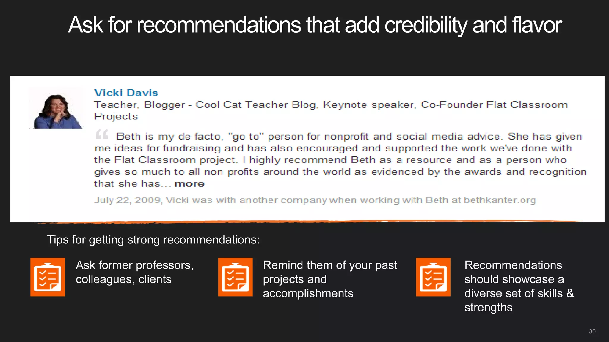
Task: Select the 'Tips for getting strong recommendations' text
Action: tap(153, 240)
